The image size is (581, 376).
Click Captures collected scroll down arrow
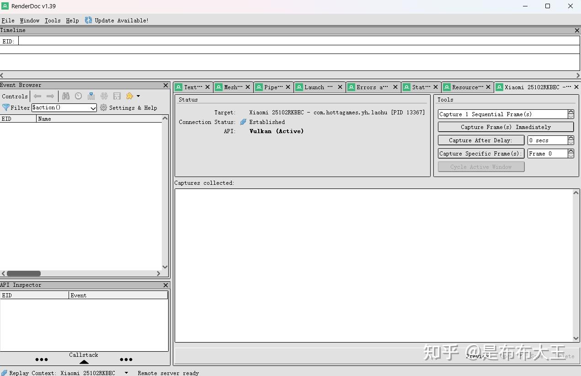576,338
